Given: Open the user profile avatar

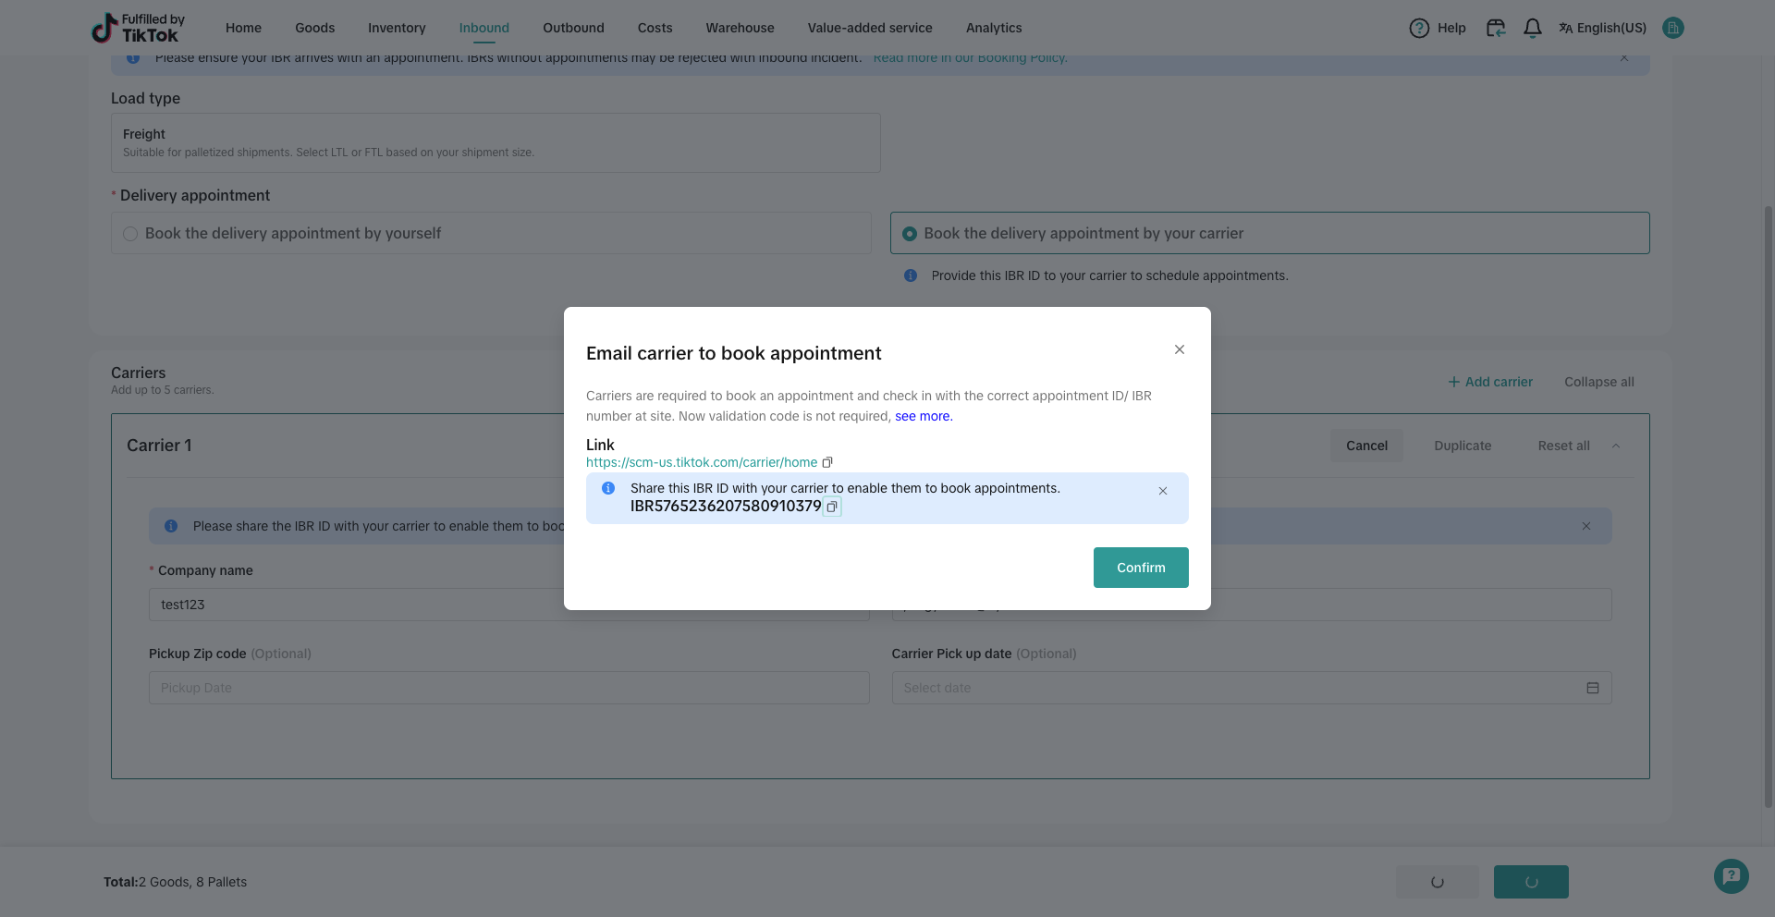Looking at the screenshot, I should pyautogui.click(x=1672, y=28).
